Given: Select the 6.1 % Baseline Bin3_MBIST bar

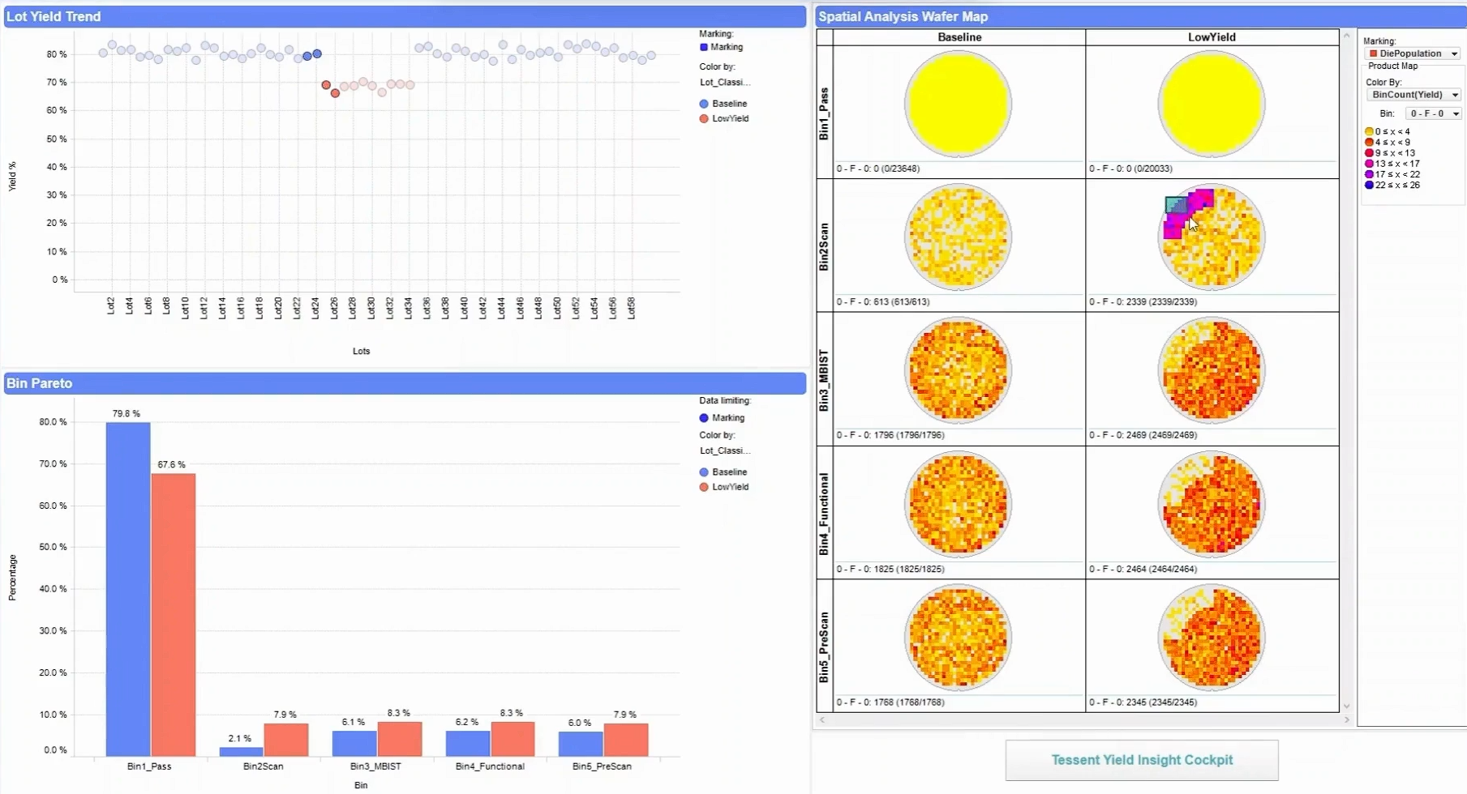Looking at the screenshot, I should pos(354,744).
